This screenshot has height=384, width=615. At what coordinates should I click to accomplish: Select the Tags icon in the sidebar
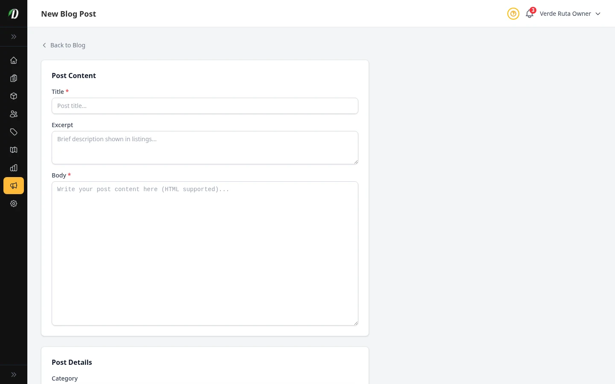click(14, 132)
